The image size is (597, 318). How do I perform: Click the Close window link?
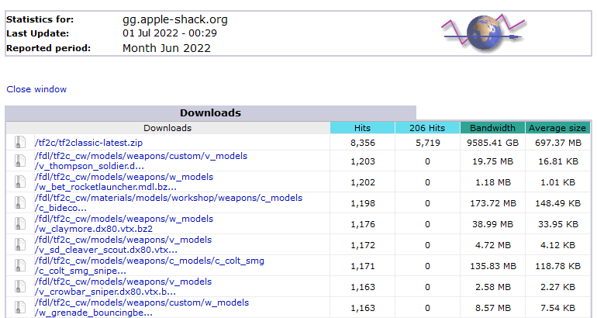[x=36, y=89]
